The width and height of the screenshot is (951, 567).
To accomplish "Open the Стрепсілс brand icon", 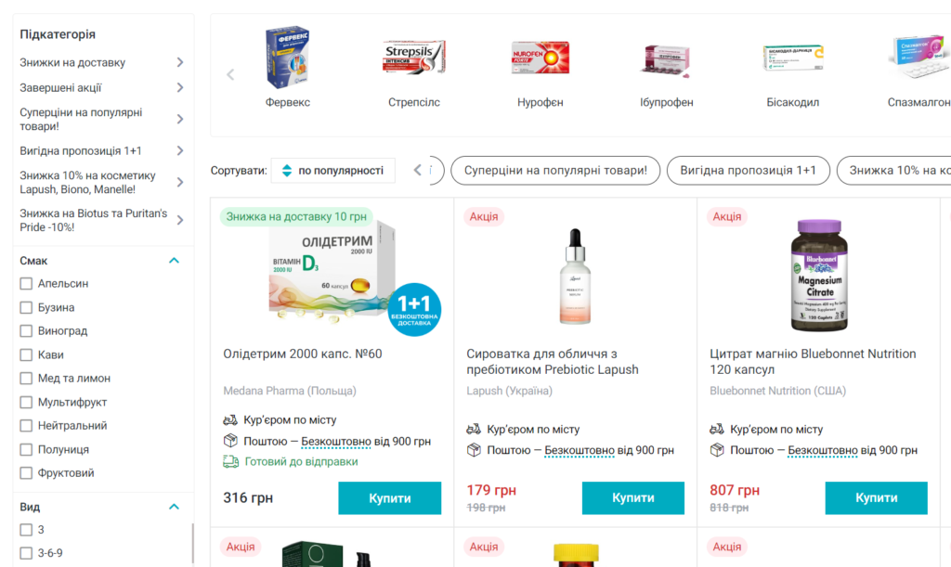I will (x=414, y=58).
